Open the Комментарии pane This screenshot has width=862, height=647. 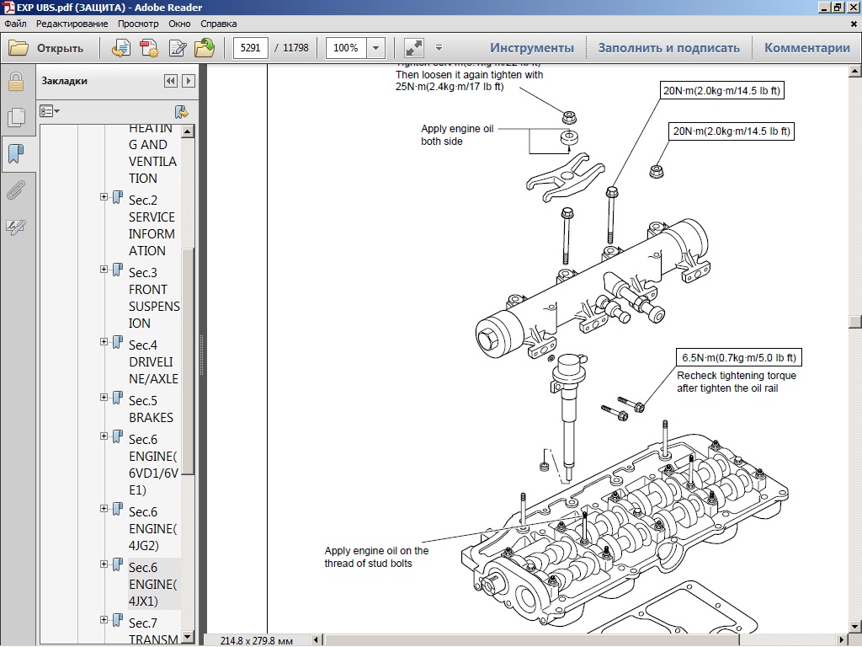click(x=806, y=48)
